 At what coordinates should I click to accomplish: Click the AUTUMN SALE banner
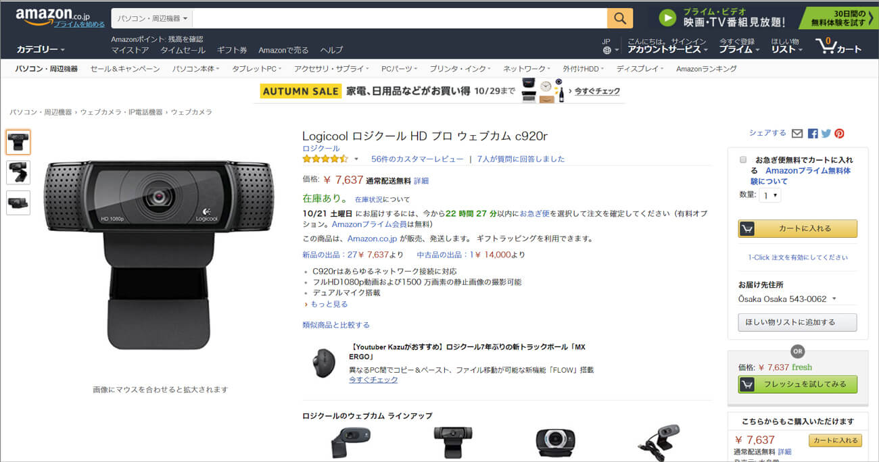439,91
